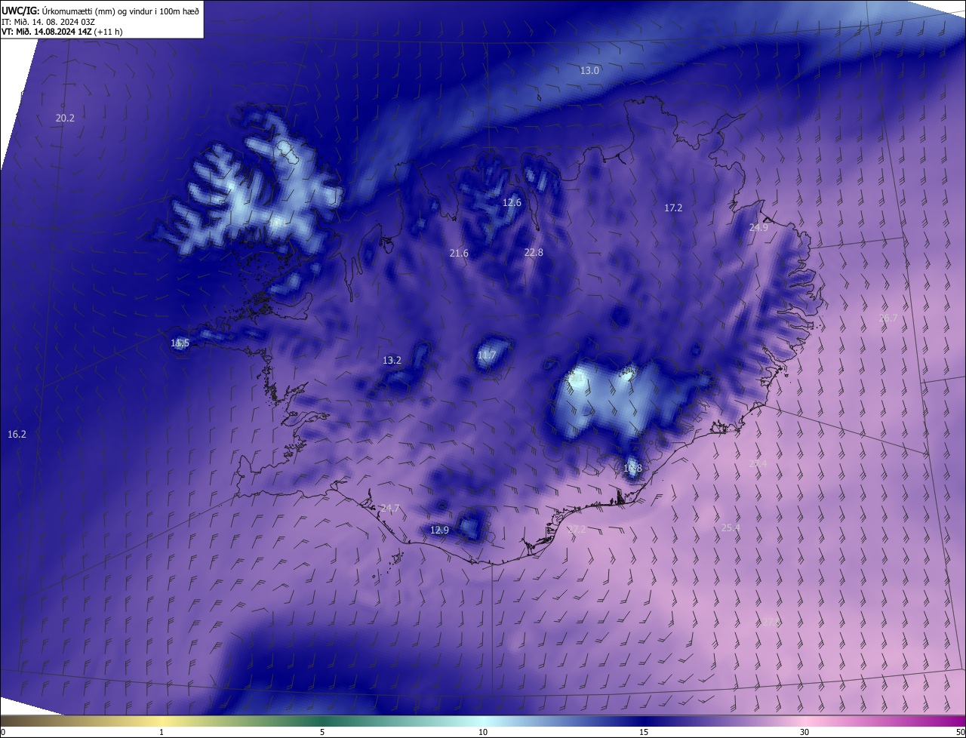Click the map value label 26.7
This screenshot has width=966, height=738.
(x=889, y=318)
